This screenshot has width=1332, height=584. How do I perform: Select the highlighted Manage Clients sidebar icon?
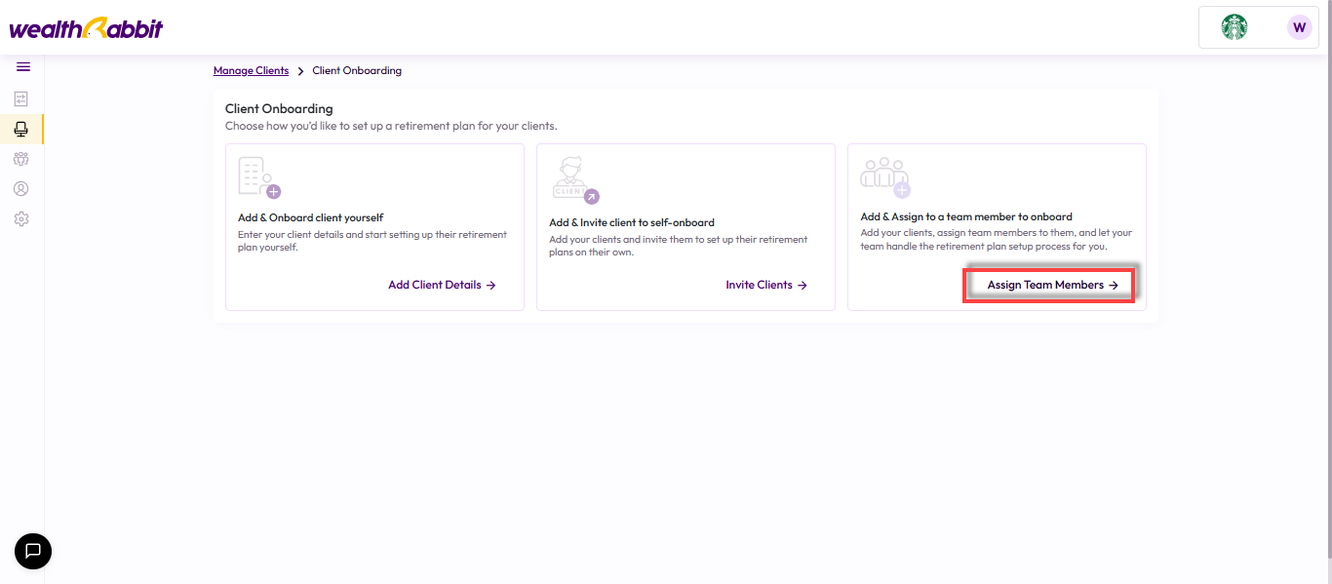point(21,129)
